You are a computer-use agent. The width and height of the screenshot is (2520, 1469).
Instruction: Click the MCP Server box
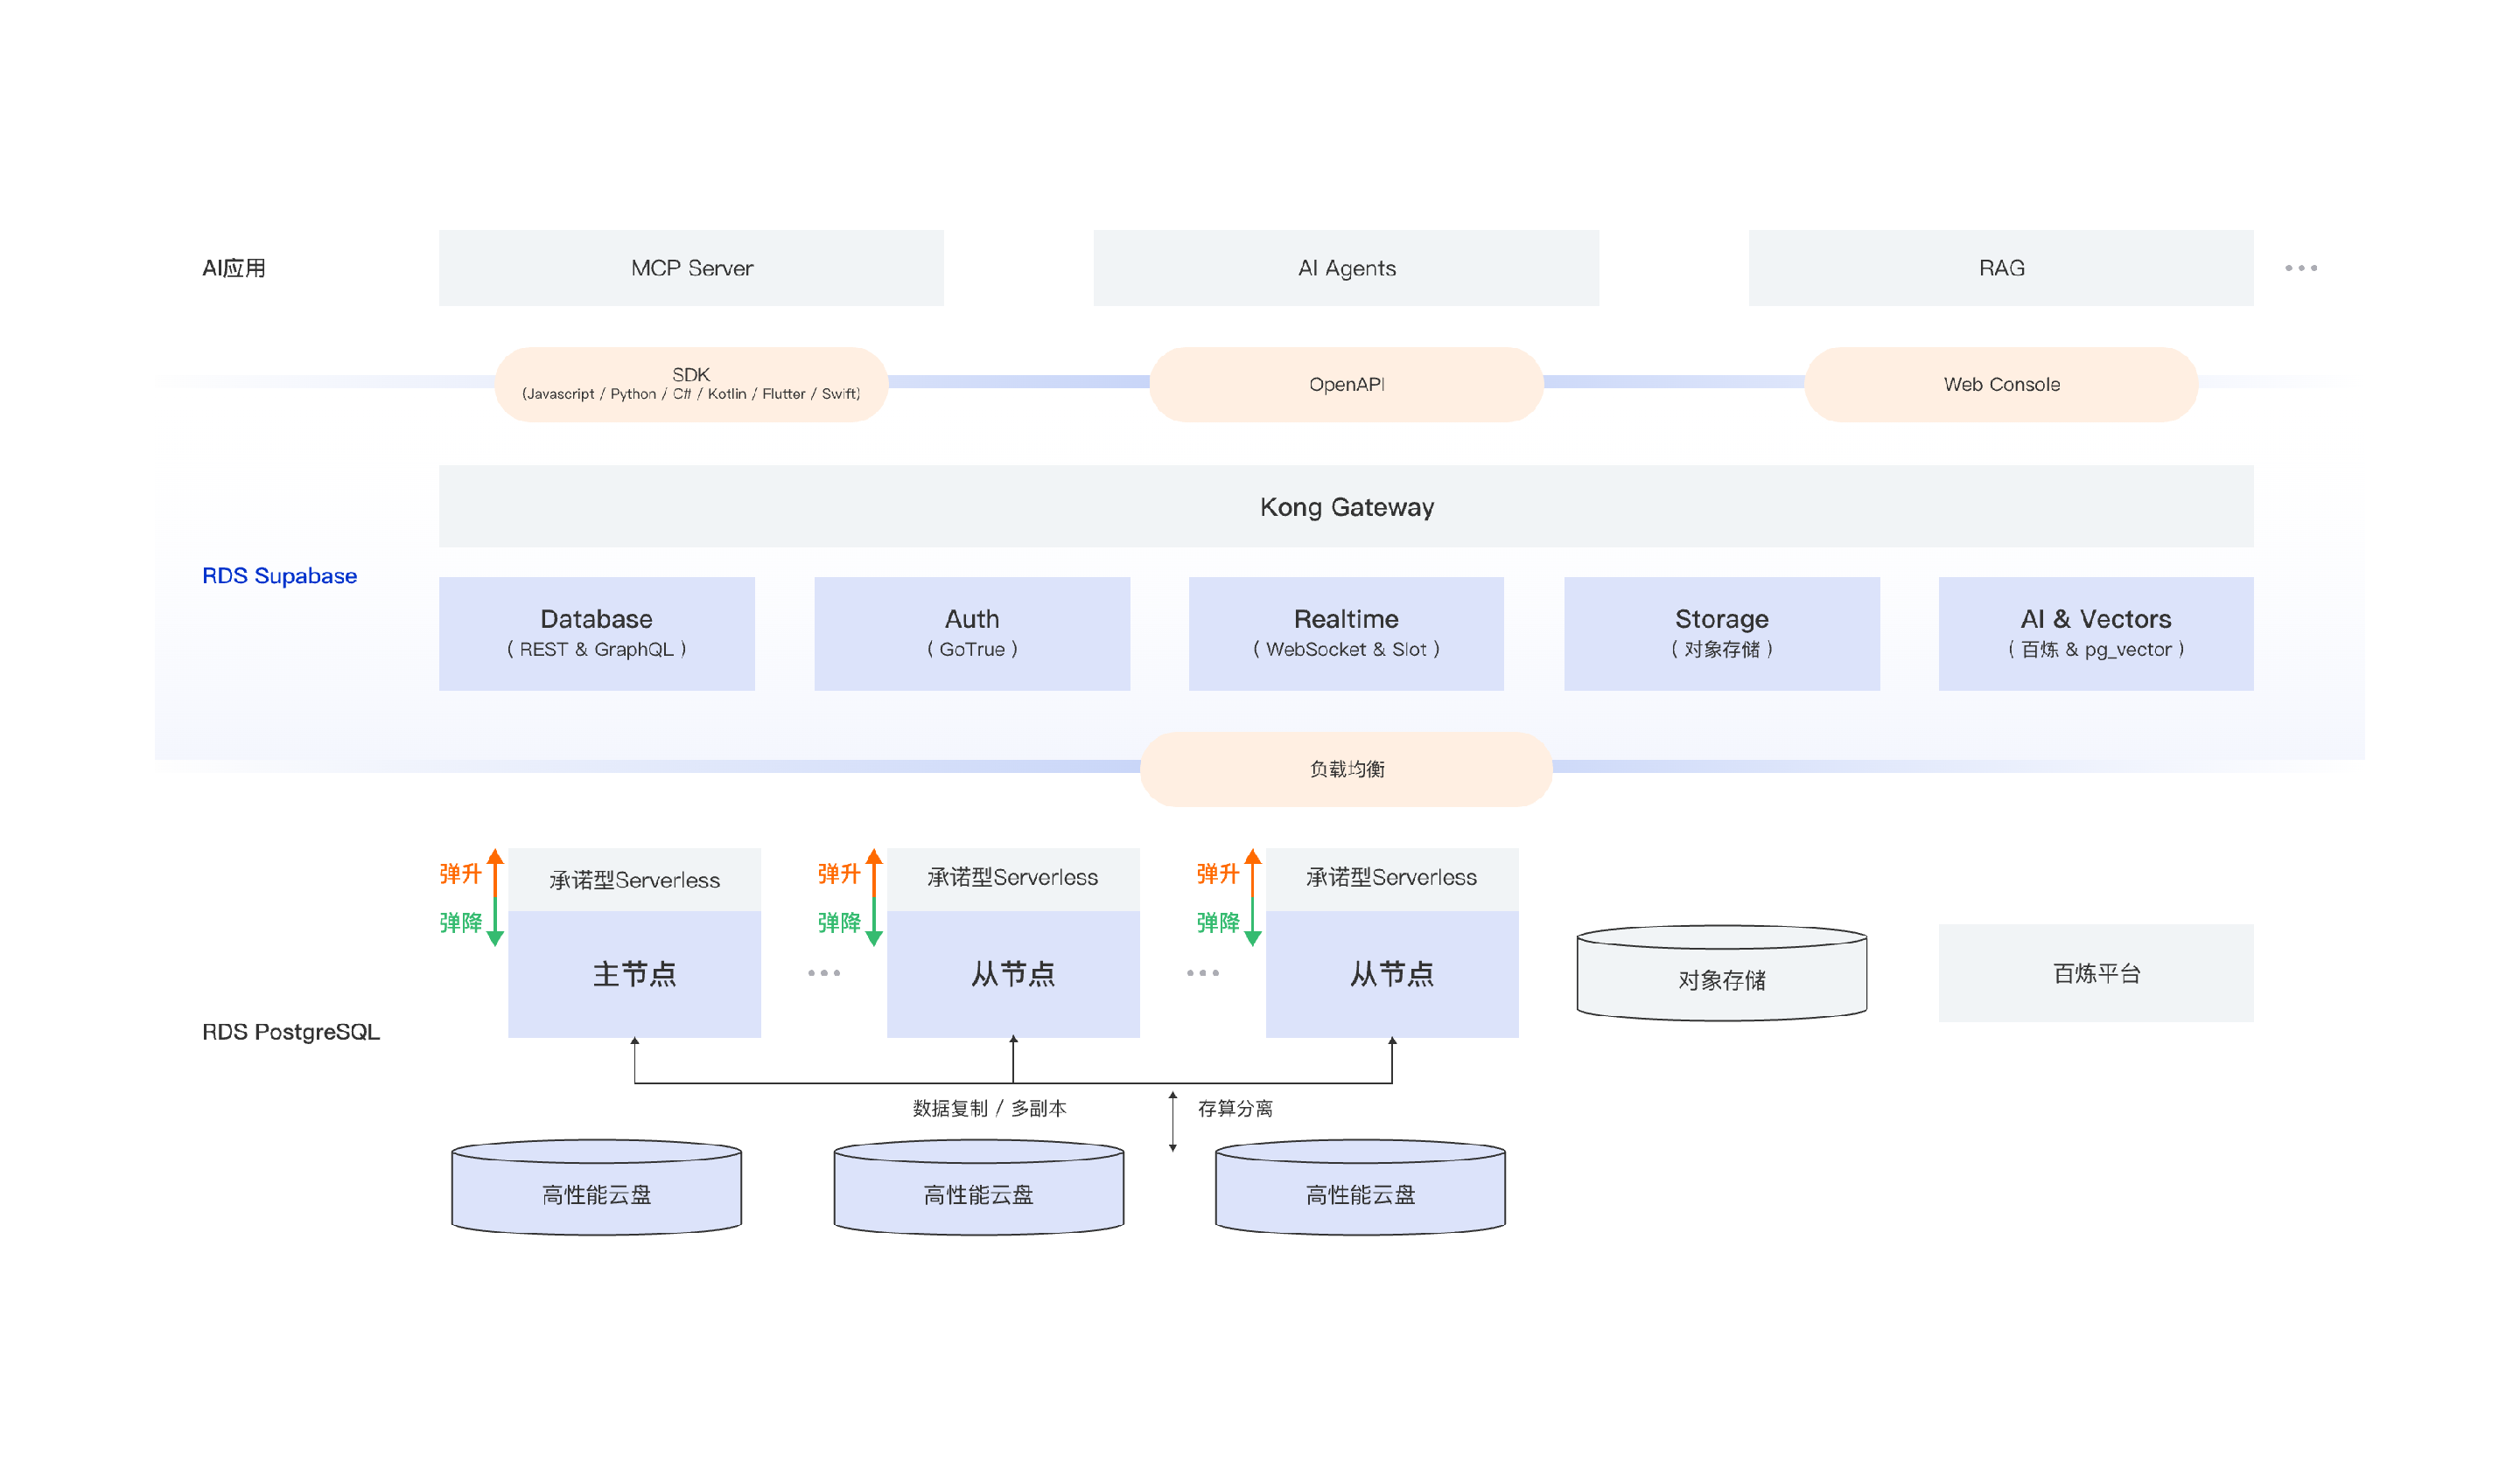click(691, 268)
